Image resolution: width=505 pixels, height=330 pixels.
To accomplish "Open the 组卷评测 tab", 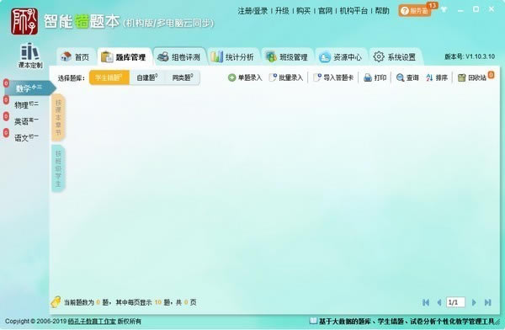I will pyautogui.click(x=179, y=57).
